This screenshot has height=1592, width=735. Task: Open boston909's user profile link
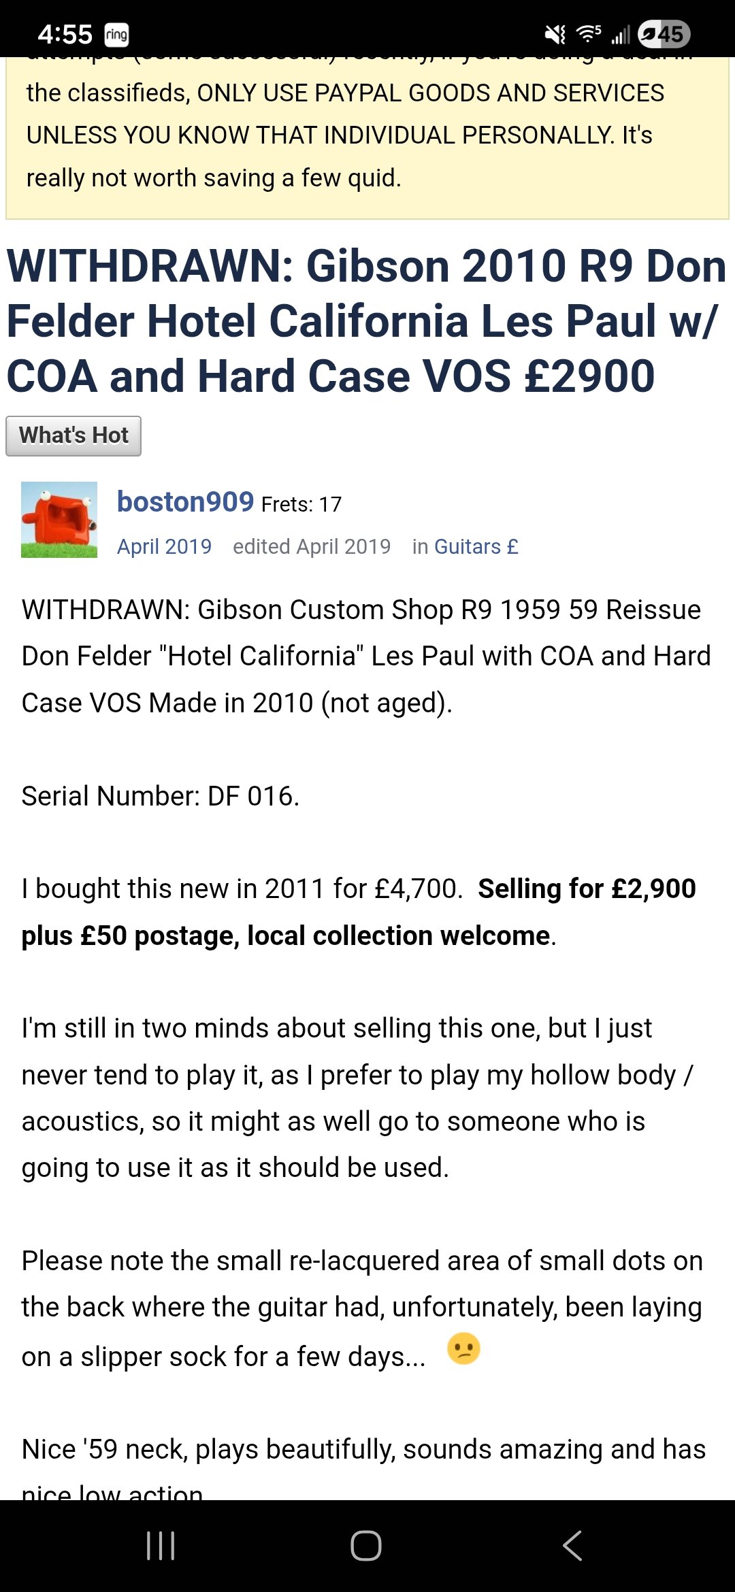pyautogui.click(x=185, y=502)
